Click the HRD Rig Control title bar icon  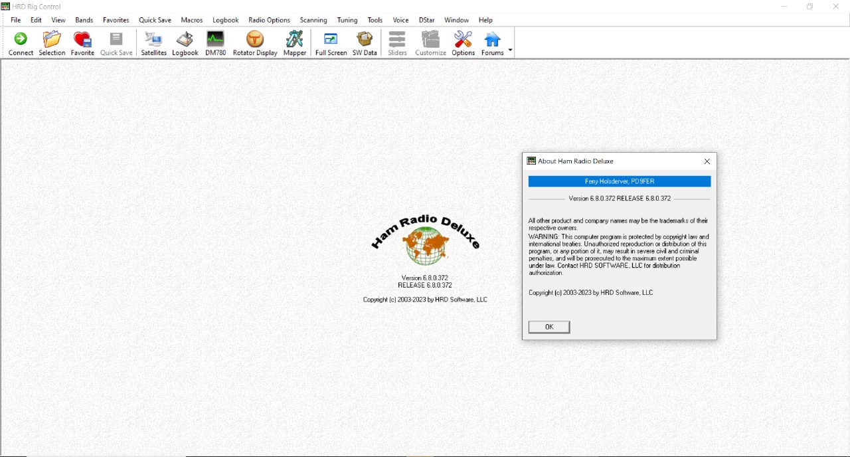pyautogui.click(x=5, y=7)
